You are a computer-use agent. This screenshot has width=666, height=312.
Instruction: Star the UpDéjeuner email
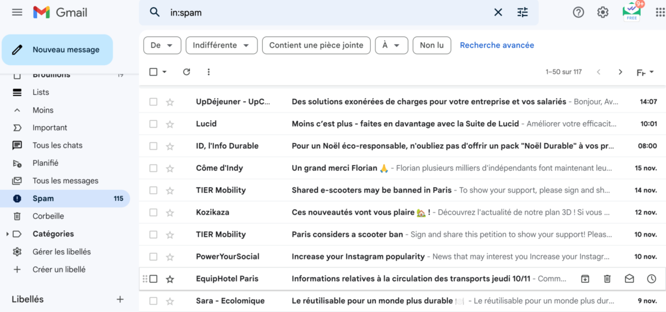(x=170, y=102)
